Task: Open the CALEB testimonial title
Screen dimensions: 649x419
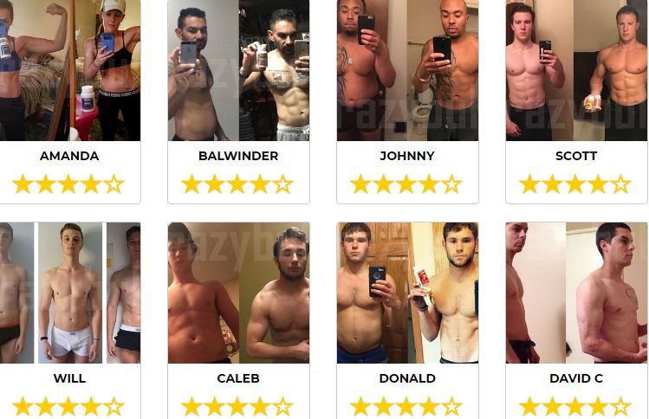Action: [x=238, y=378]
